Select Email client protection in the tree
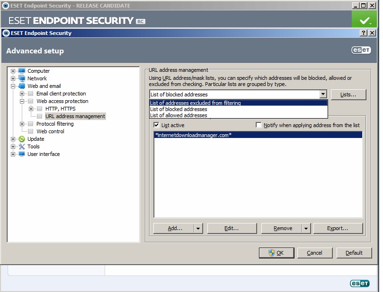Viewport: 383px width, 292px height. pos(61,94)
